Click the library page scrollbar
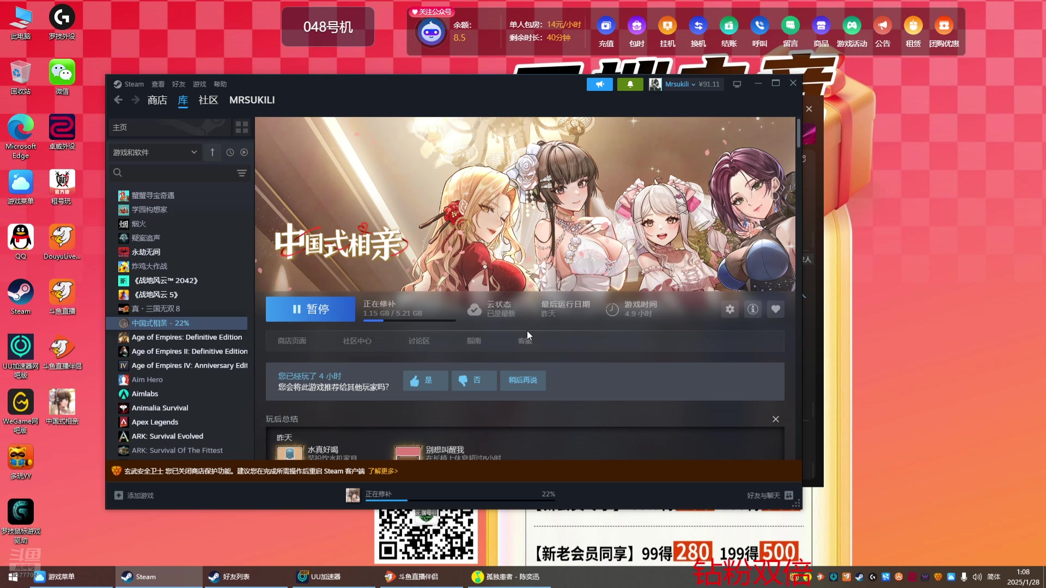Screen dimensions: 1046x588 coord(799,133)
